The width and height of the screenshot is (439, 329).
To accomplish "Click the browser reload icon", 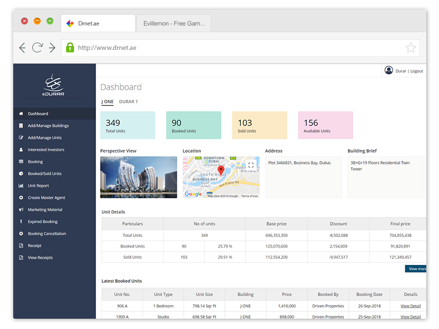I will pyautogui.click(x=37, y=47).
